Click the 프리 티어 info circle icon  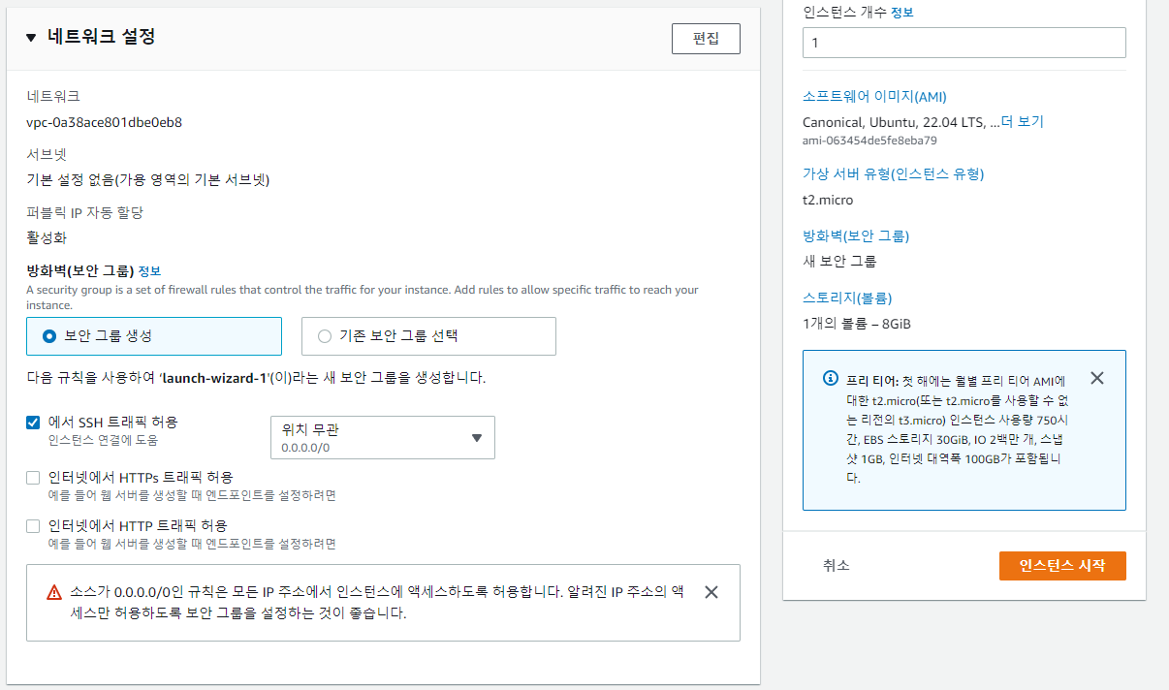click(831, 378)
